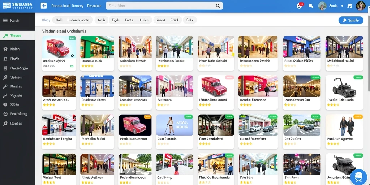Click the Simulansa logo icon in header
This screenshot has height=185, width=370.
[x=7, y=6]
